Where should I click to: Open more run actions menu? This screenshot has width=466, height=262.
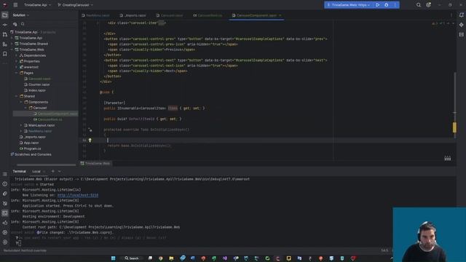click(395, 5)
